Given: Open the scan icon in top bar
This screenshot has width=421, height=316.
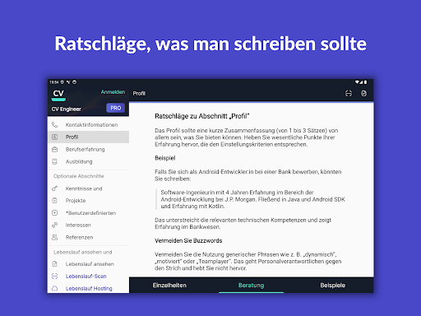Looking at the screenshot, I should click(x=349, y=94).
